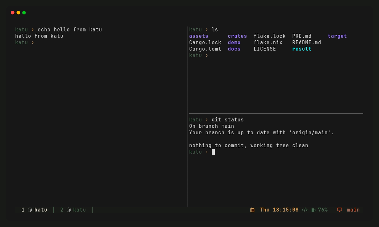Image resolution: width=379 pixels, height=227 pixels.
Task: Click the cube icon of tab 2
Action: (69, 210)
